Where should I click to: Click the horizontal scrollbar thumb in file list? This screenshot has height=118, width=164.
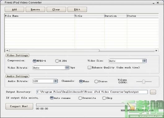click(x=54, y=51)
